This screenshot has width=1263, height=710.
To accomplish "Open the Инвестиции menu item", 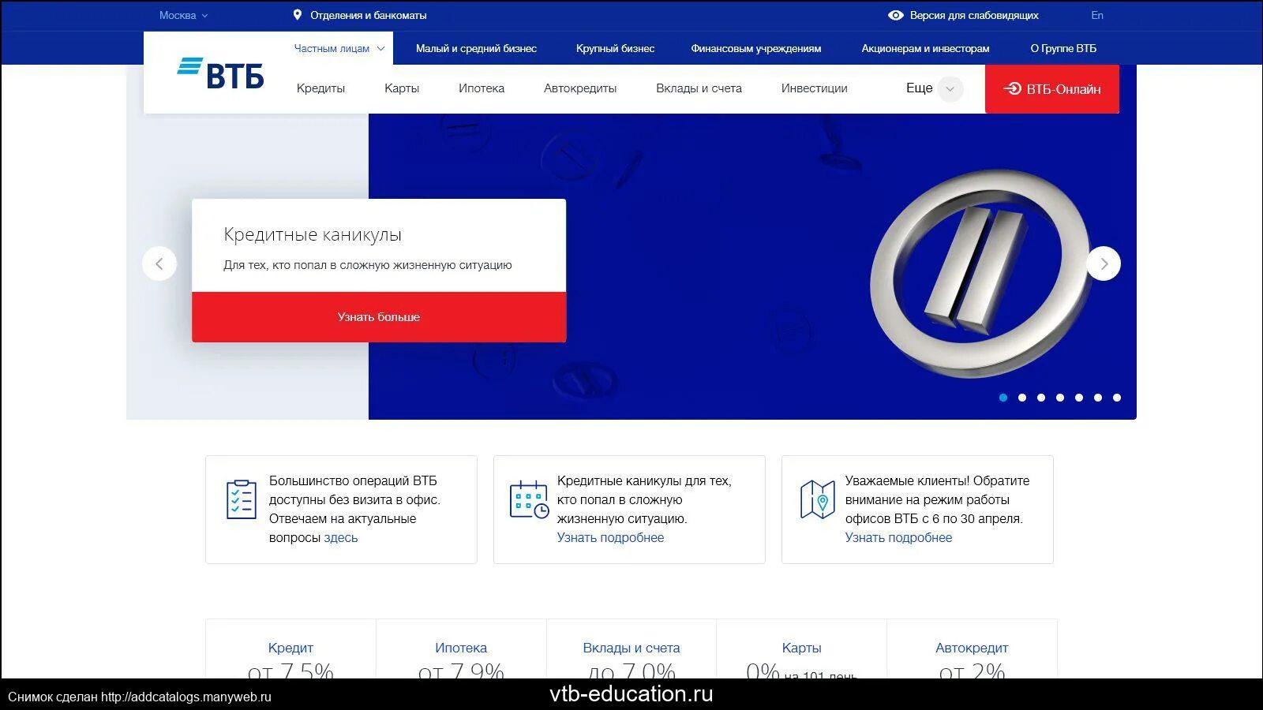I will point(815,88).
